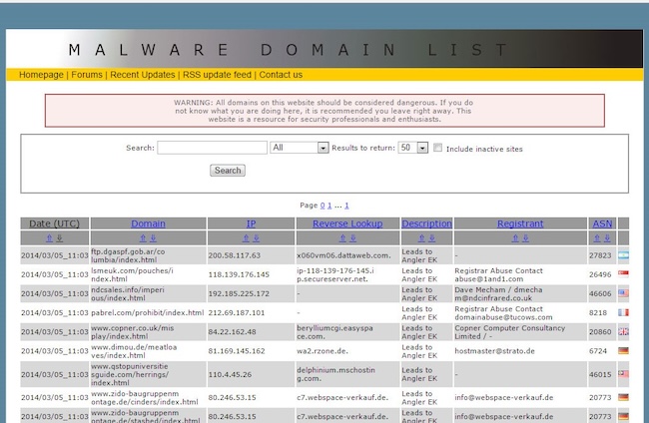Sort ASN ascending with up arrow

tap(597, 238)
